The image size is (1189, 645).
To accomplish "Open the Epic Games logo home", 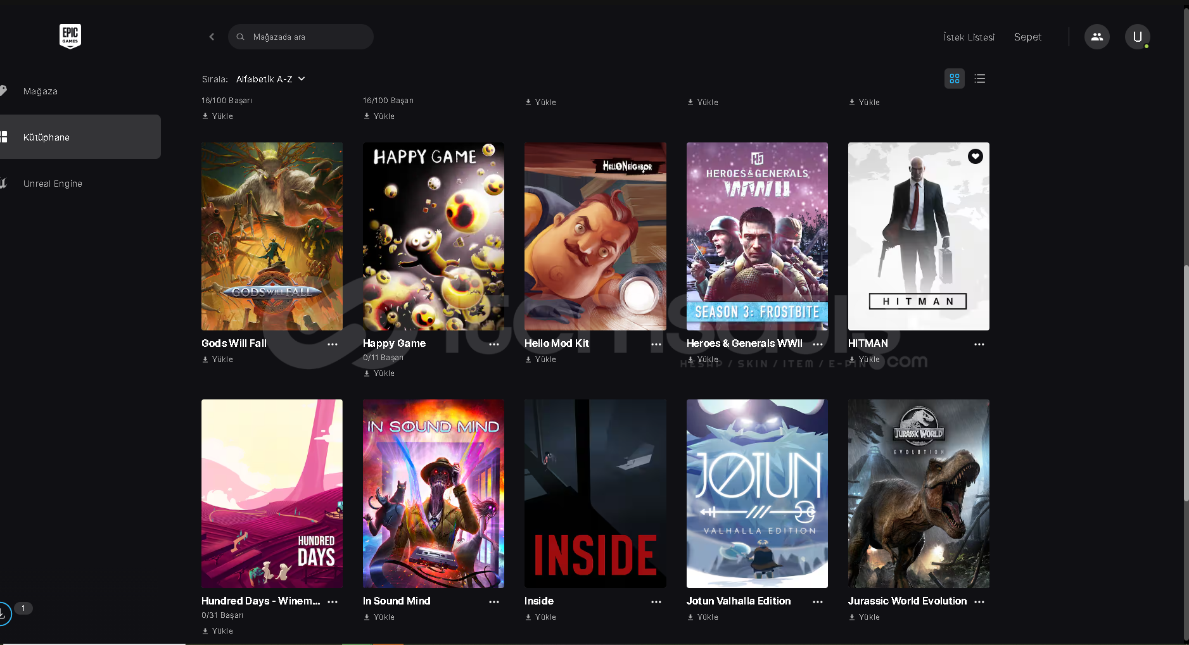I will [70, 37].
